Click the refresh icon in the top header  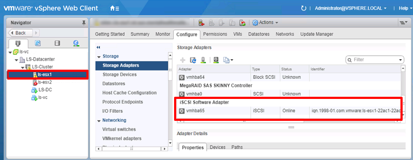304,9
